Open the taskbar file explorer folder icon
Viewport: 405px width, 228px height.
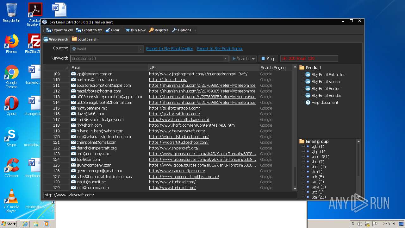pos(36,224)
